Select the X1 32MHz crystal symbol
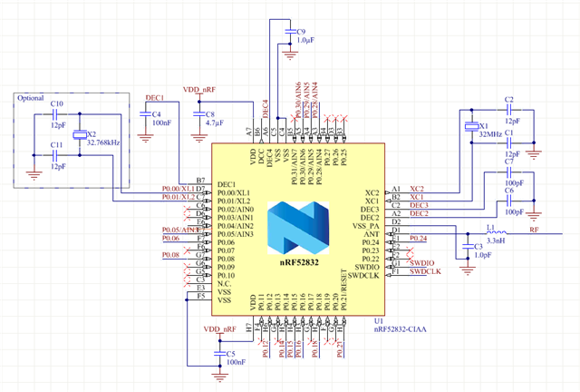Screen dimensions: 580x392 coord(471,126)
